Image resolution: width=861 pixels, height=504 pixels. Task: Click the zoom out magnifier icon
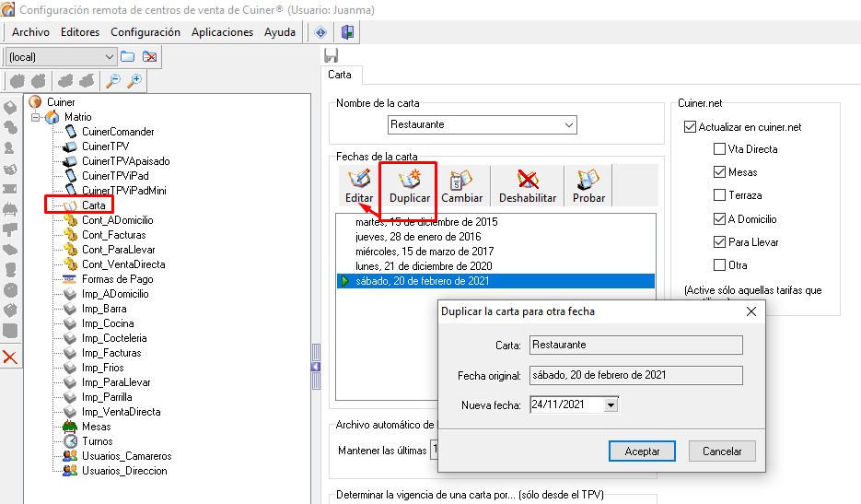113,81
